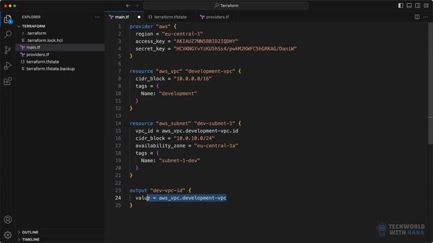Click availability_zone attribute on line 17

160,146
